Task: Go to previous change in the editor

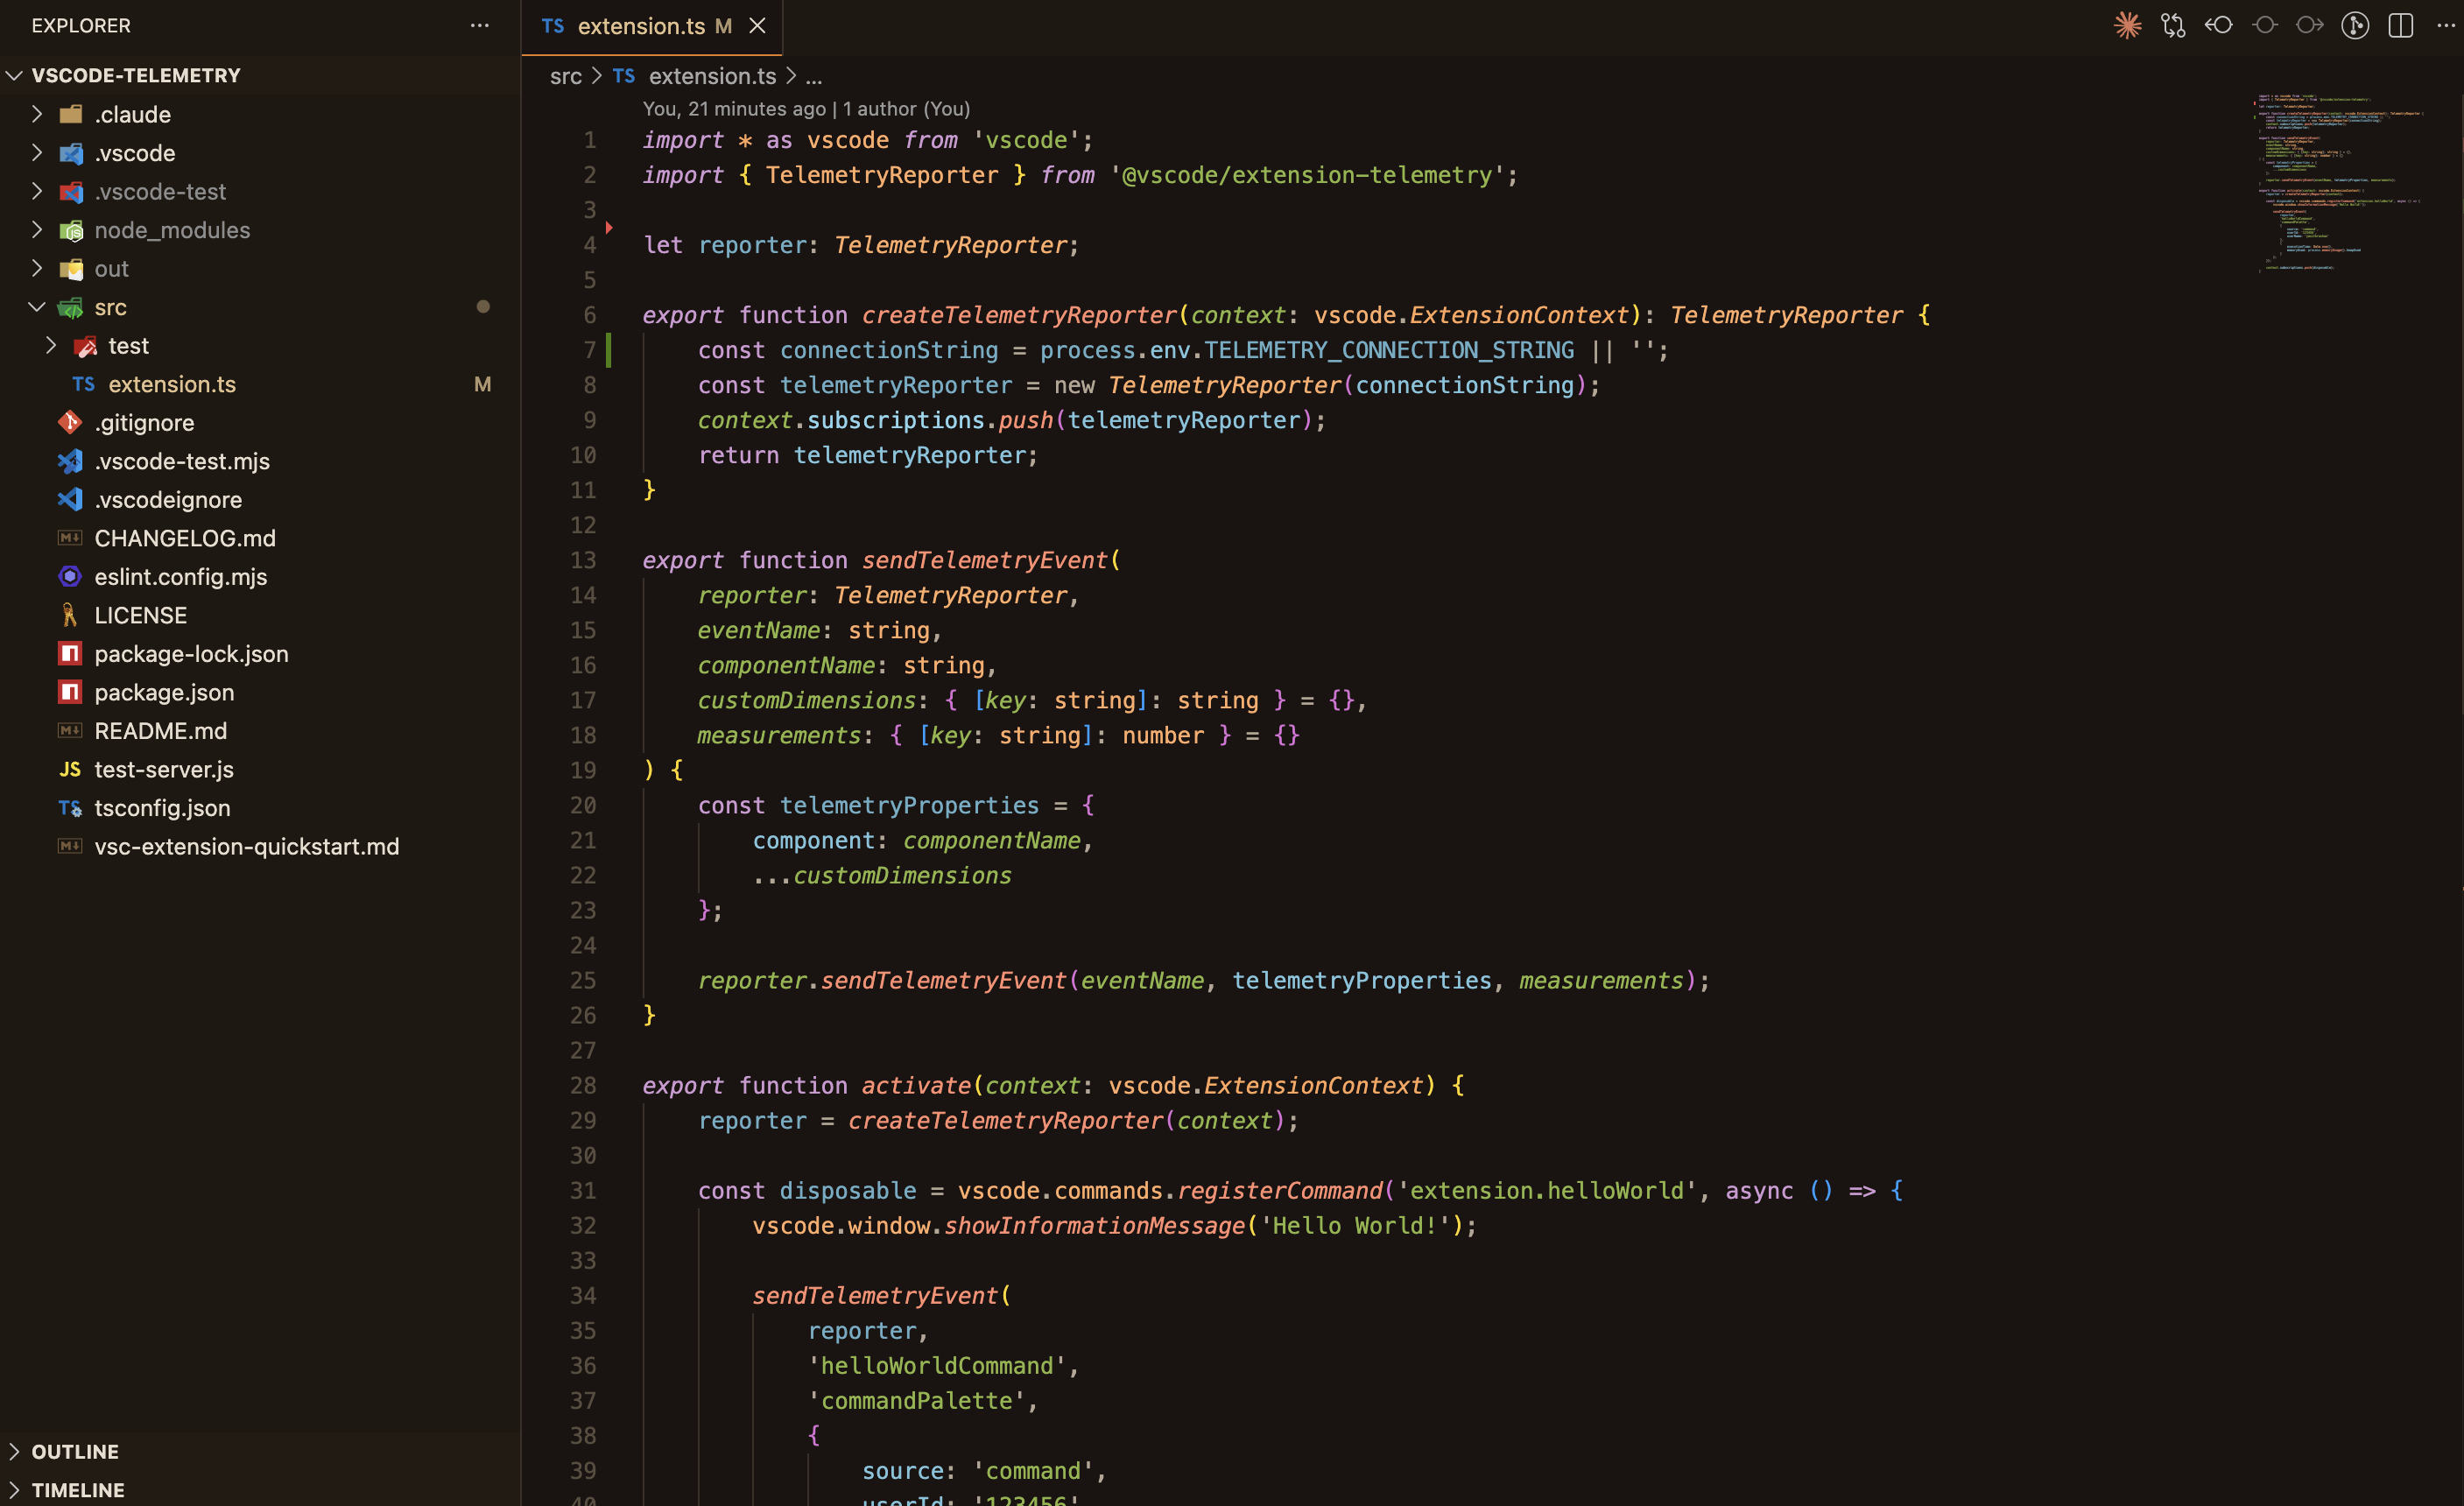Action: [x=2219, y=26]
